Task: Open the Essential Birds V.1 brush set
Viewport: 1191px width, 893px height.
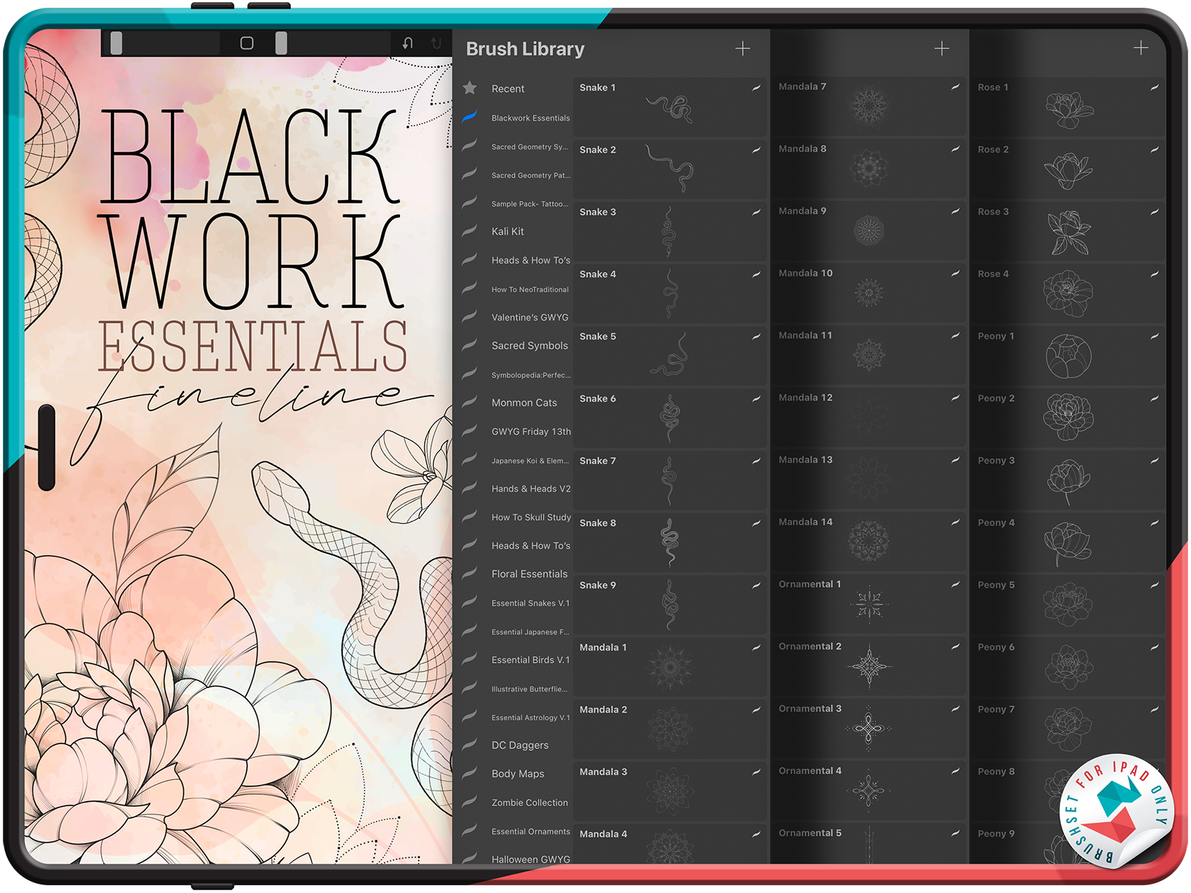Action: (x=517, y=660)
